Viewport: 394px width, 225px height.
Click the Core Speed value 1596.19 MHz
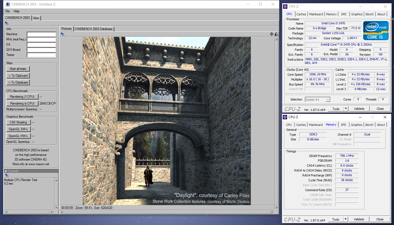318,75
